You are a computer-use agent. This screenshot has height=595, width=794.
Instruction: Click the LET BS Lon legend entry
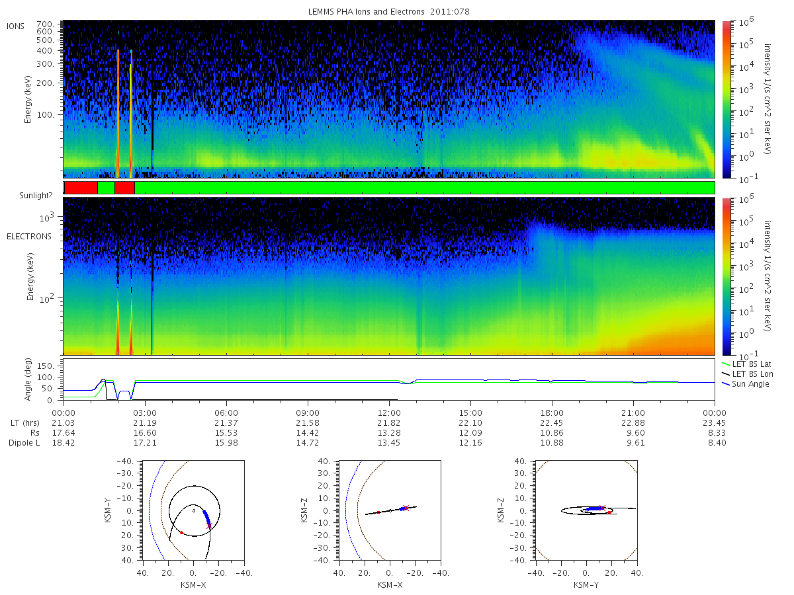(747, 374)
